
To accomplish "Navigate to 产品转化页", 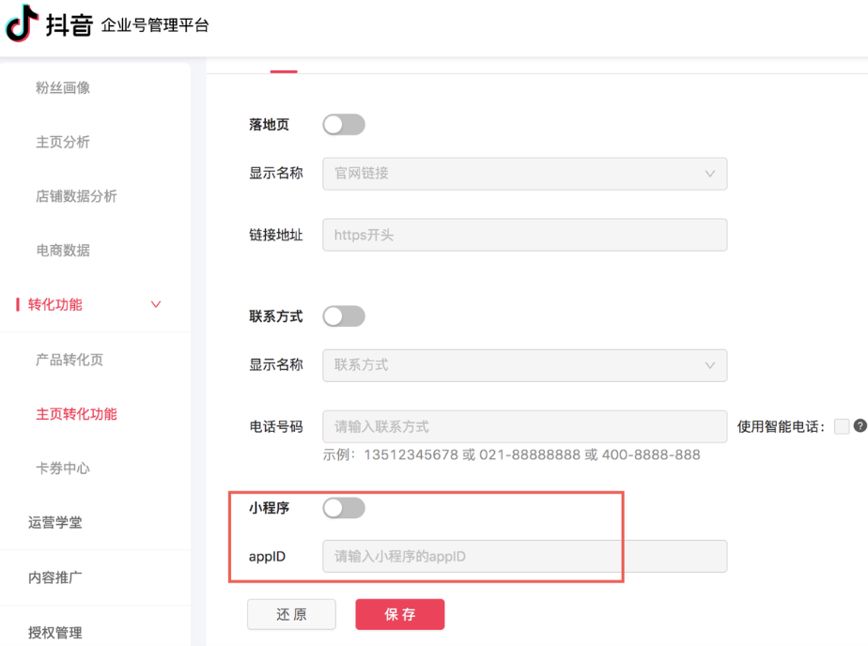I will pyautogui.click(x=70, y=361).
